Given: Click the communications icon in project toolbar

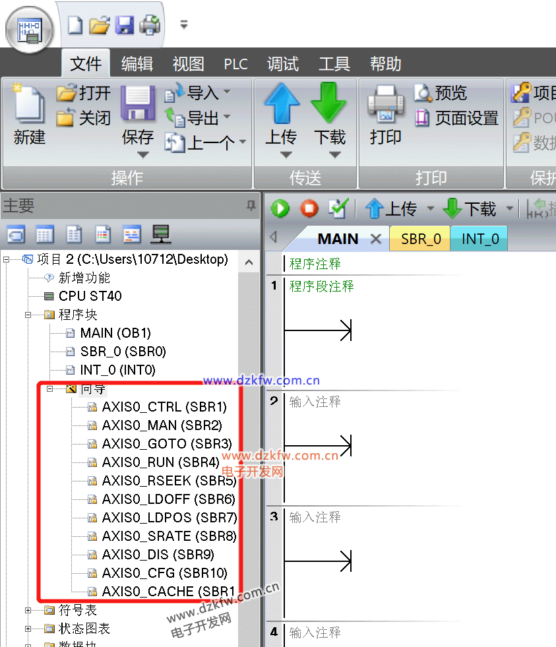Looking at the screenshot, I should [161, 234].
